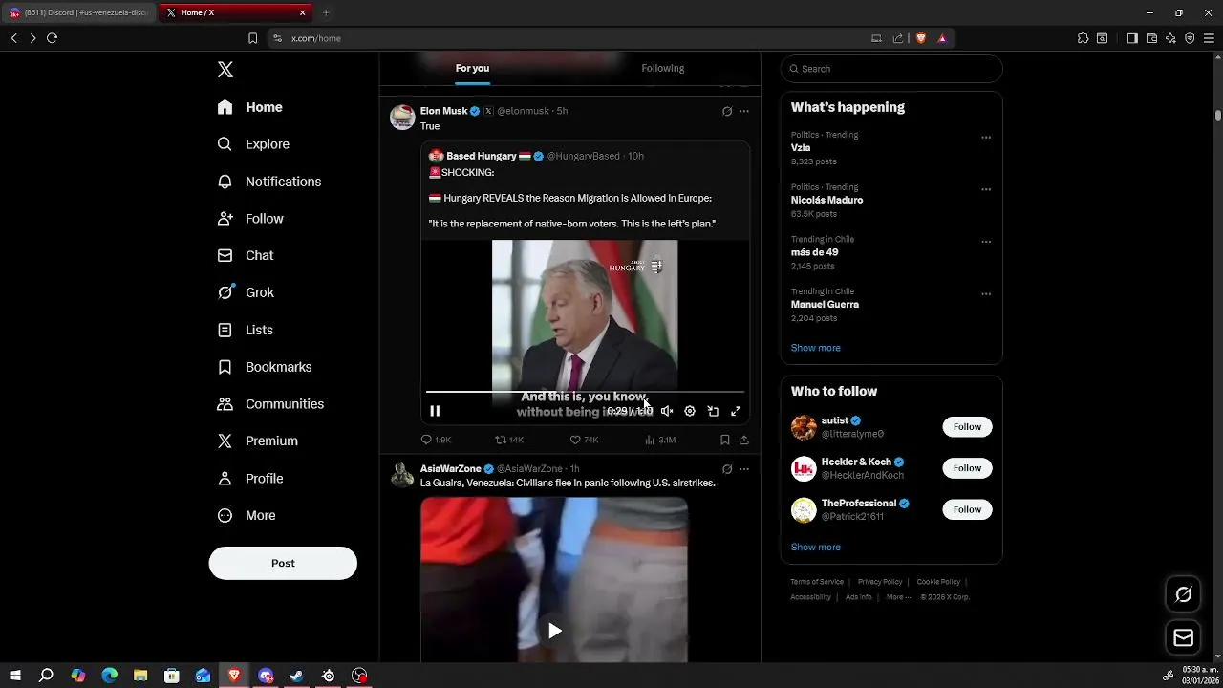
Task: Open Bookmarks from the sidebar
Action: 265,367
